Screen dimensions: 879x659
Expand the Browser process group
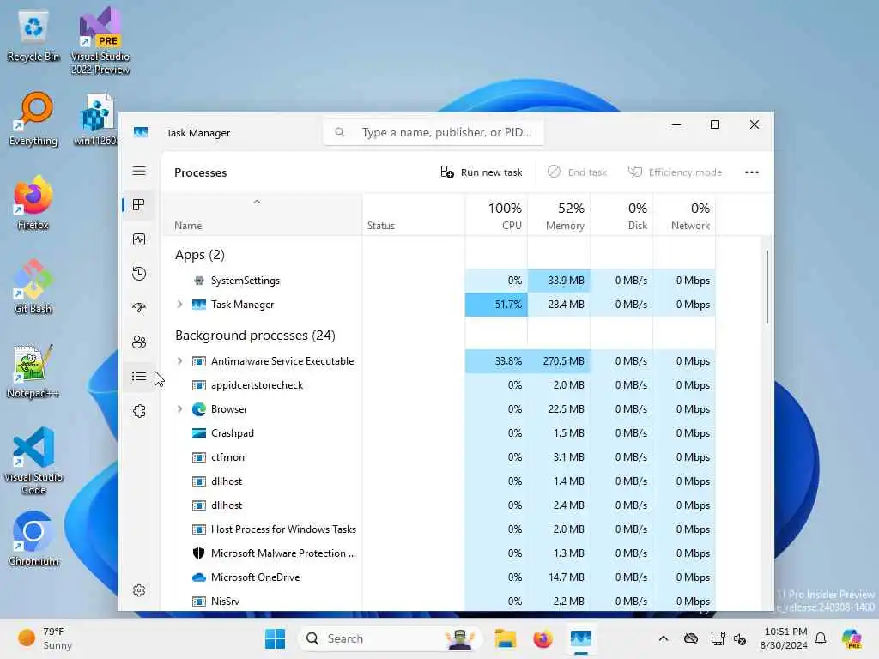point(179,409)
